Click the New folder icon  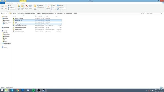point(35,7)
